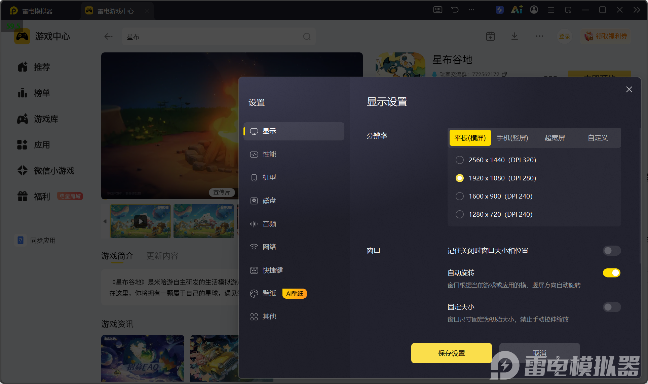Click the 取消 cancel button
This screenshot has height=384, width=648.
point(540,353)
